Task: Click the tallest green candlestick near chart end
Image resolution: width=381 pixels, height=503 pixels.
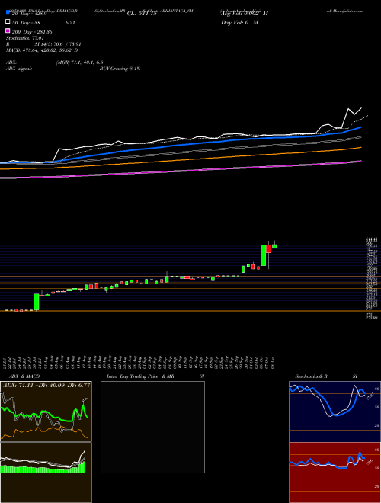Action: (264, 255)
